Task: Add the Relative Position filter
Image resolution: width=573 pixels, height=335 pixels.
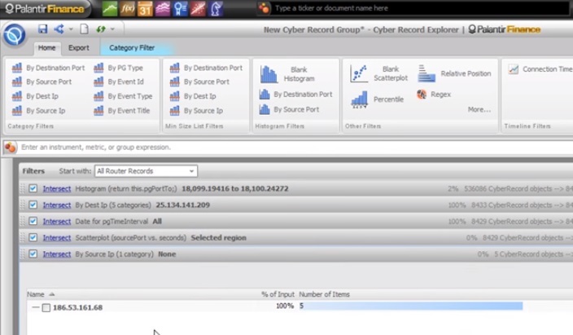Action: point(454,73)
